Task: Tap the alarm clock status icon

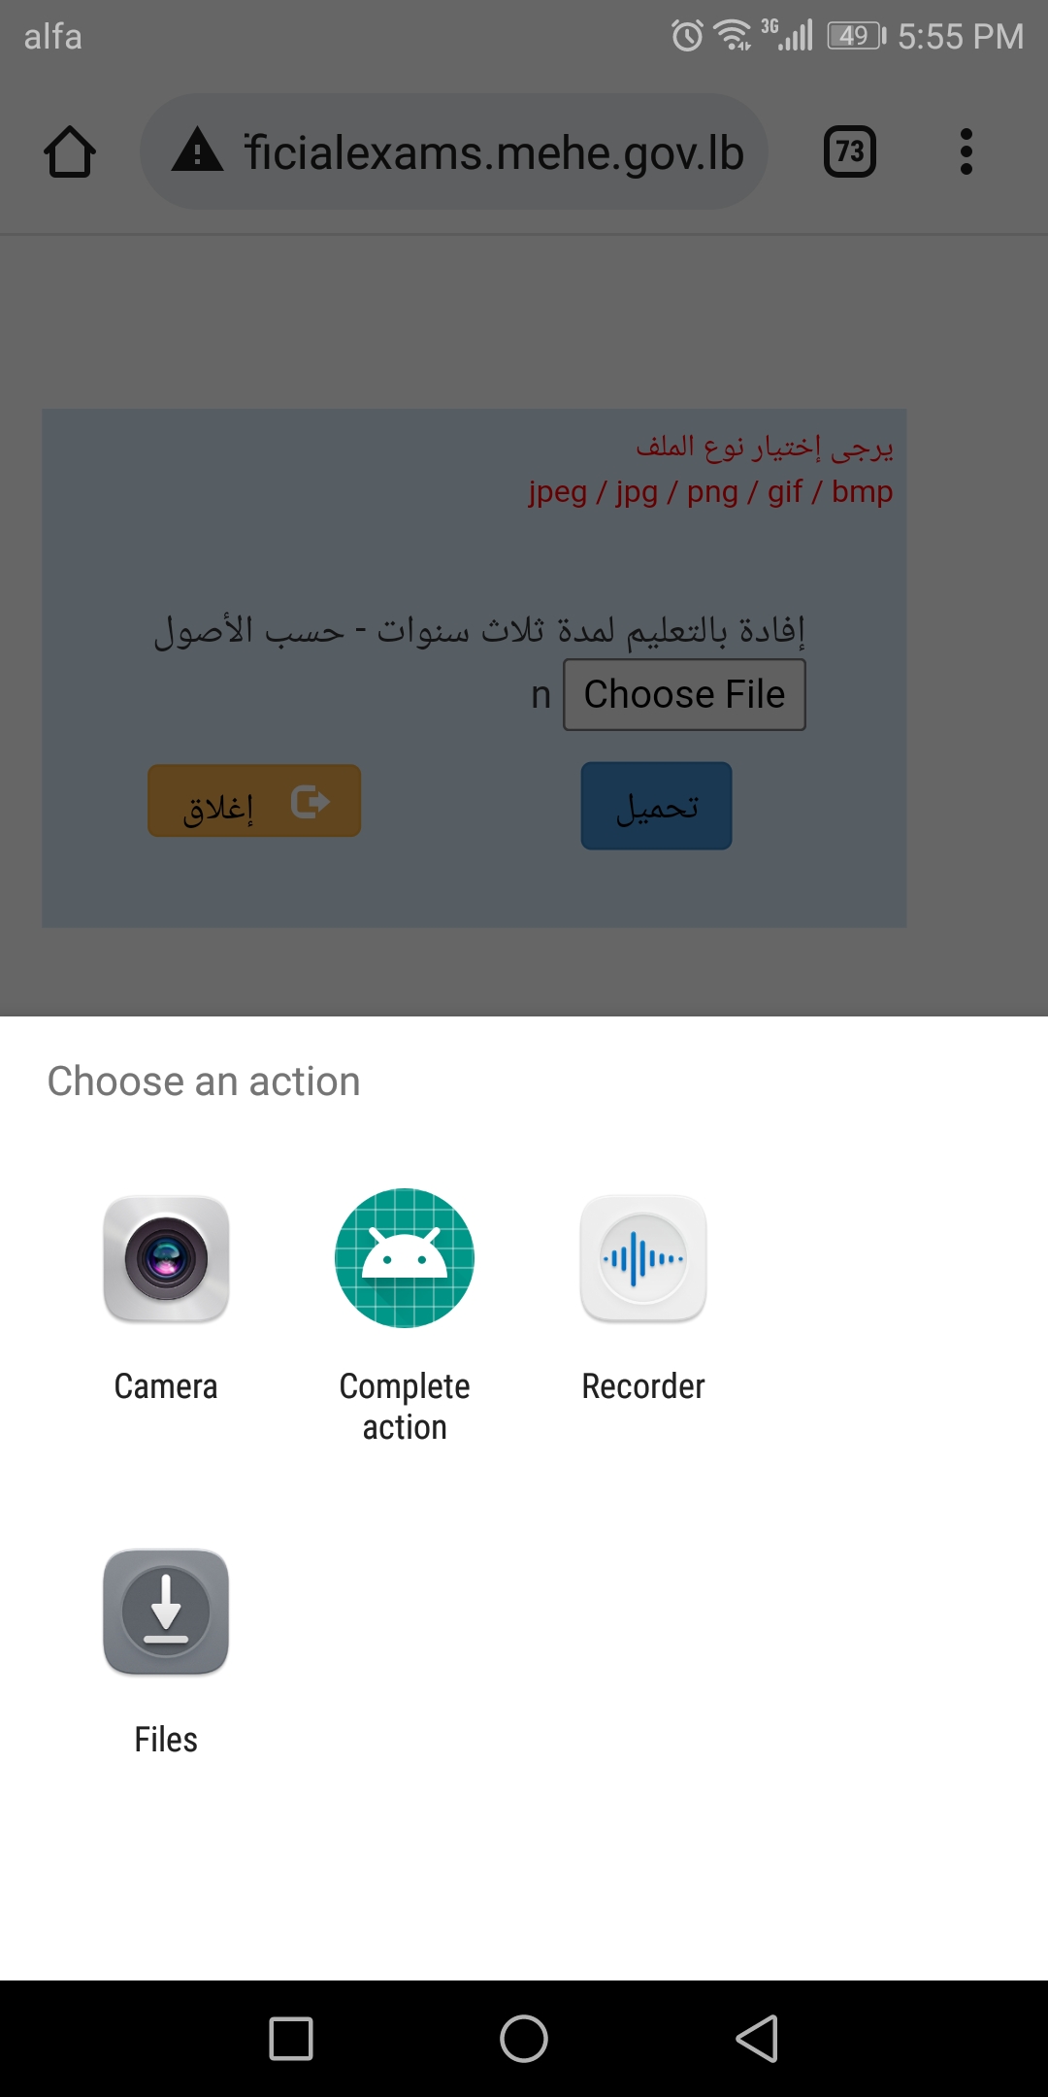Action: tap(687, 37)
